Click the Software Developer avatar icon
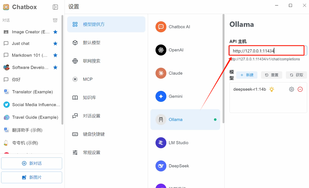This screenshot has width=309, height=188. (x=6, y=67)
